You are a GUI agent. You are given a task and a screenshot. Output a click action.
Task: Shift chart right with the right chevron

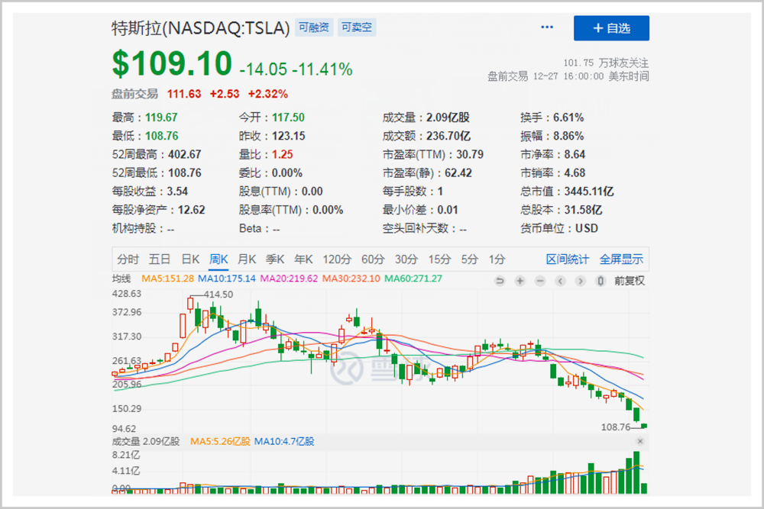[x=581, y=281]
